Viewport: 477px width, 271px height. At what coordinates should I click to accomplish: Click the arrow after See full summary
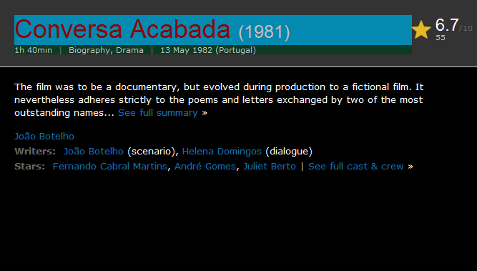pos(205,113)
